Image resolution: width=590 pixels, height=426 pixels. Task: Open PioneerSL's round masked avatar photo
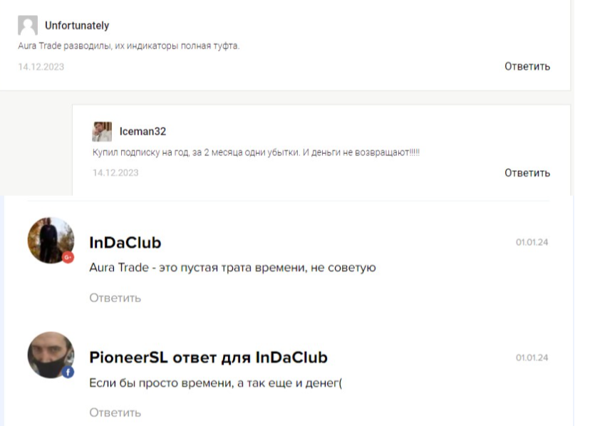point(50,354)
